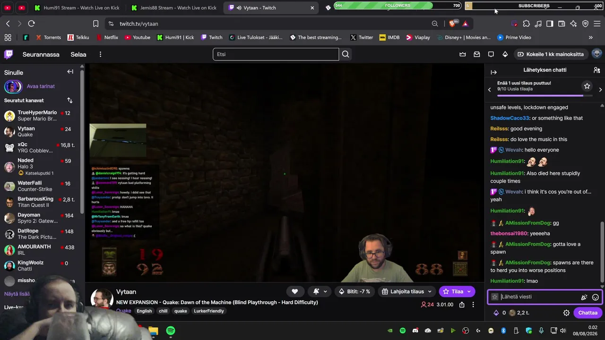The image size is (605, 340).
Task: Open the emote picker smiley
Action: (596, 297)
